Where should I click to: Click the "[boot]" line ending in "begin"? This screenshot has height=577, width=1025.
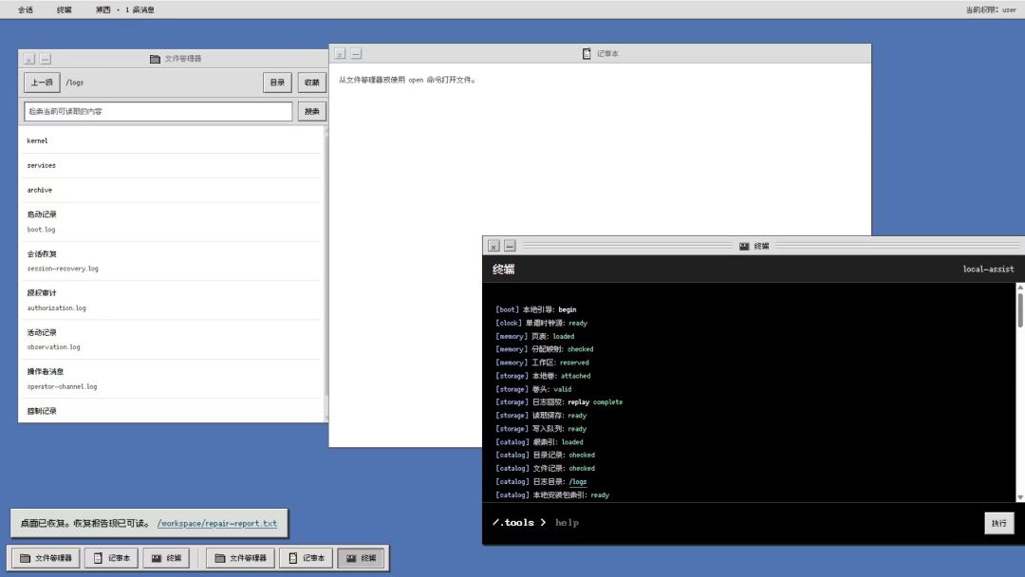pos(536,309)
